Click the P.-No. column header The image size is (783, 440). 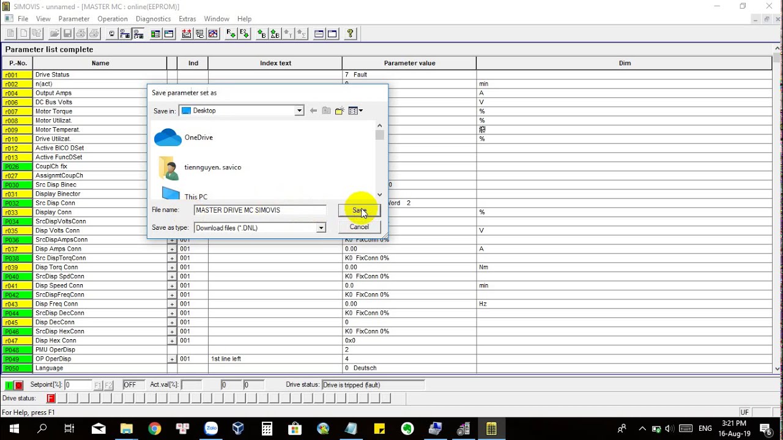coord(18,63)
